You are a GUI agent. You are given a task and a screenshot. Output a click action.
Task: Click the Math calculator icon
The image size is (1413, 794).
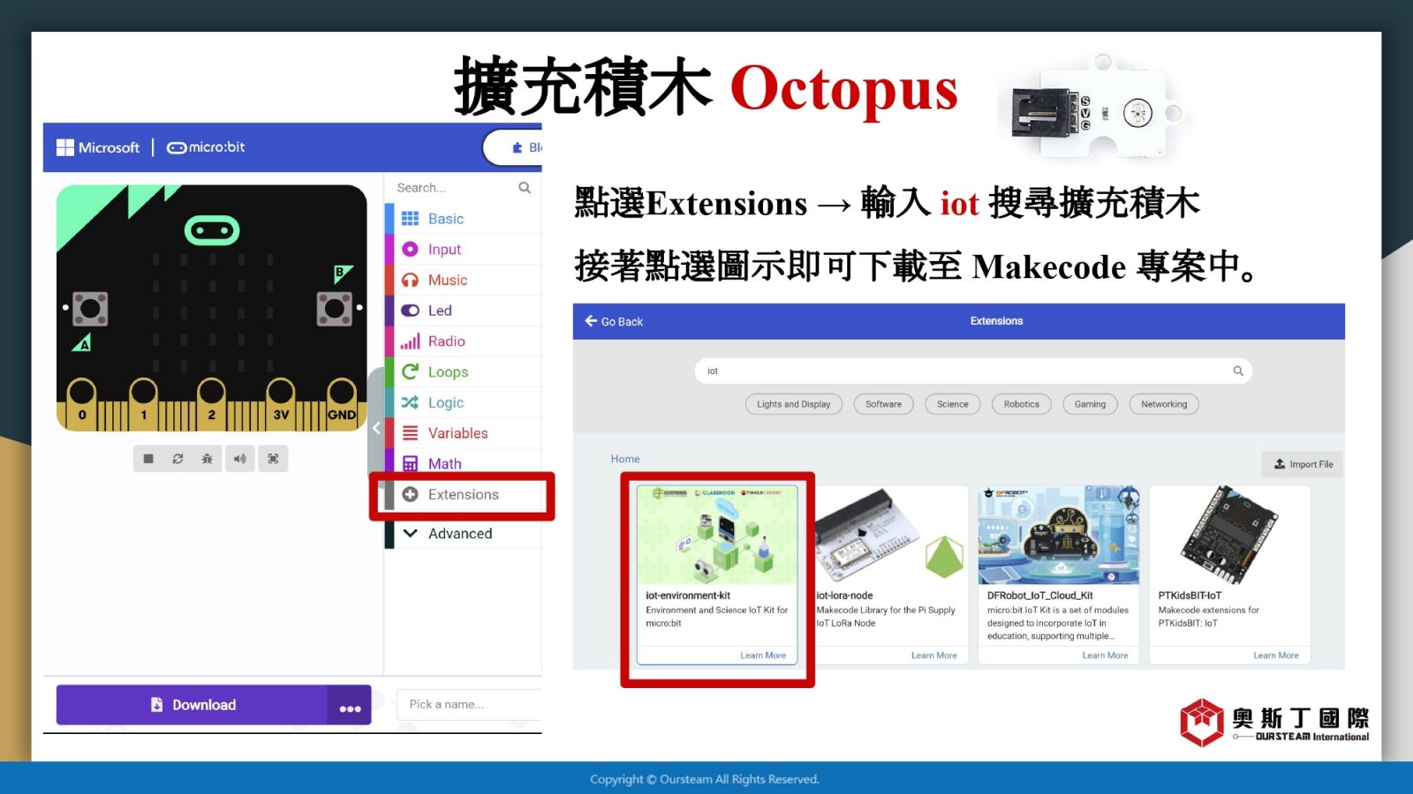coord(410,464)
